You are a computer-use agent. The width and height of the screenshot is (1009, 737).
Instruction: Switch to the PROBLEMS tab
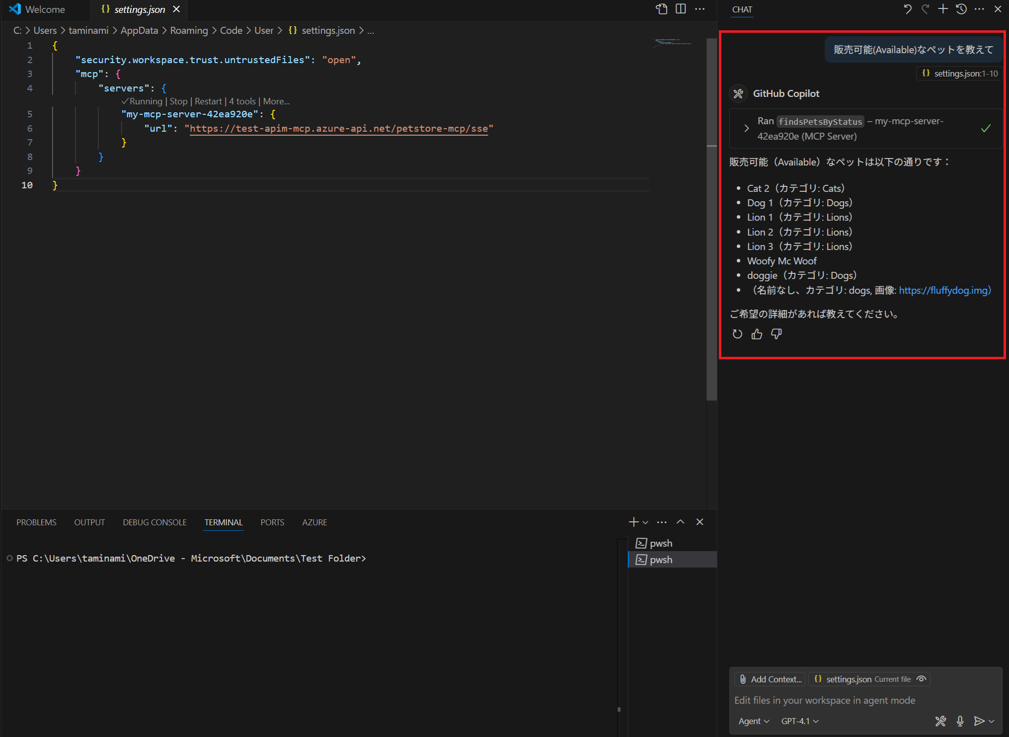click(36, 522)
